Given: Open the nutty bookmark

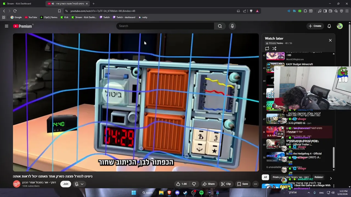Looking at the screenshot, I should 143,17.
